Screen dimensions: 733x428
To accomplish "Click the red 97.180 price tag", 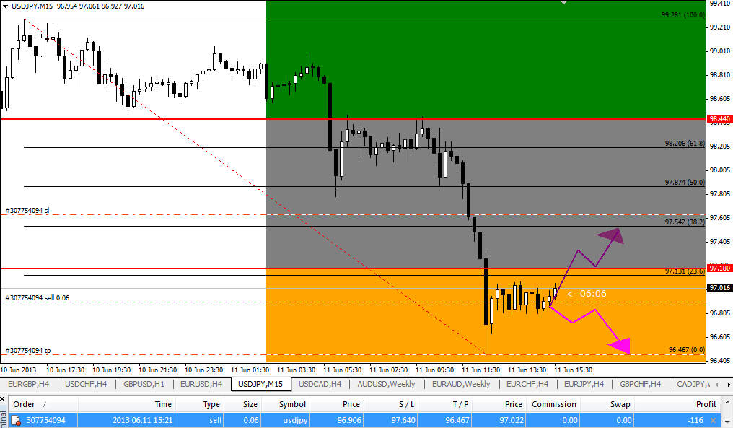I will (719, 268).
